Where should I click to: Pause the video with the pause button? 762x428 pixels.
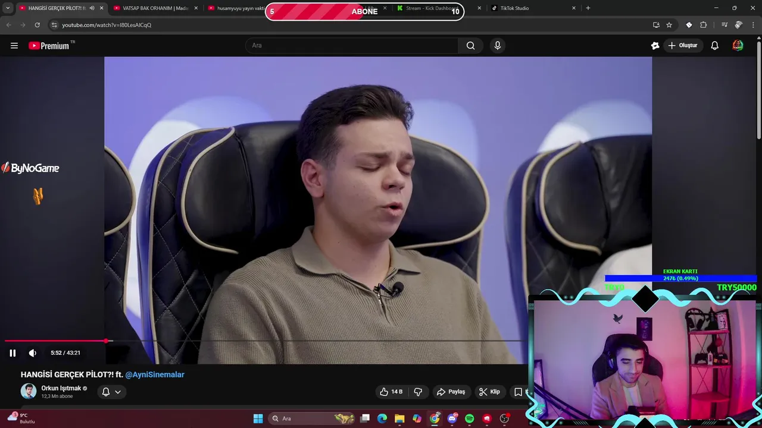coord(13,353)
